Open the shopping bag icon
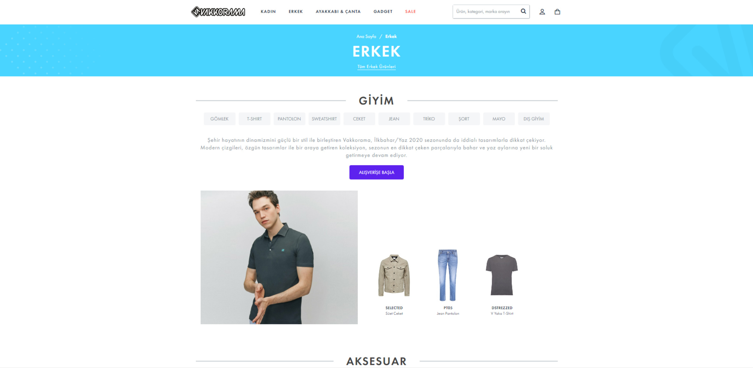The image size is (753, 368). [x=557, y=12]
